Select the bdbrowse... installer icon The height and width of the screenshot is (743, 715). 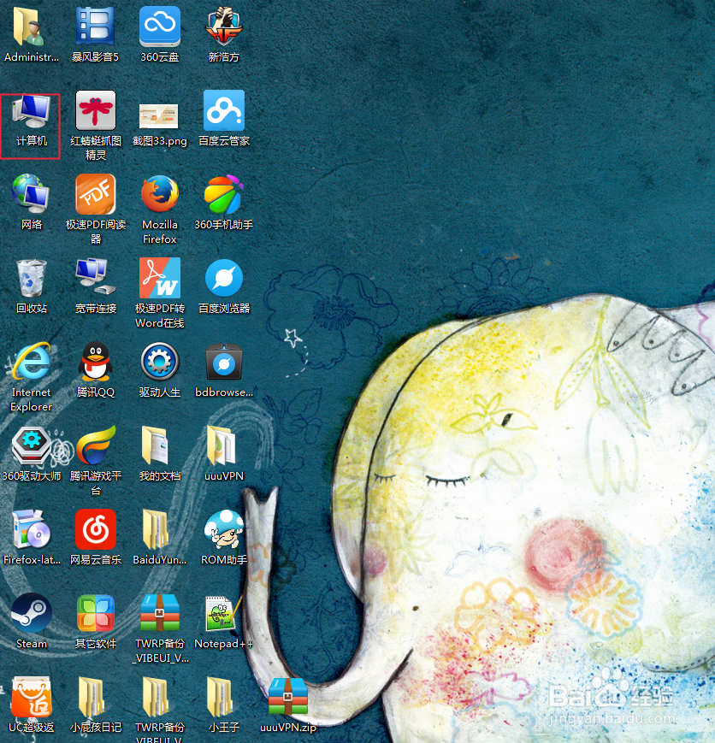tap(224, 362)
